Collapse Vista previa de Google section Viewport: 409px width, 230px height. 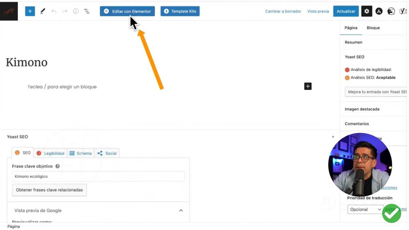(181, 211)
